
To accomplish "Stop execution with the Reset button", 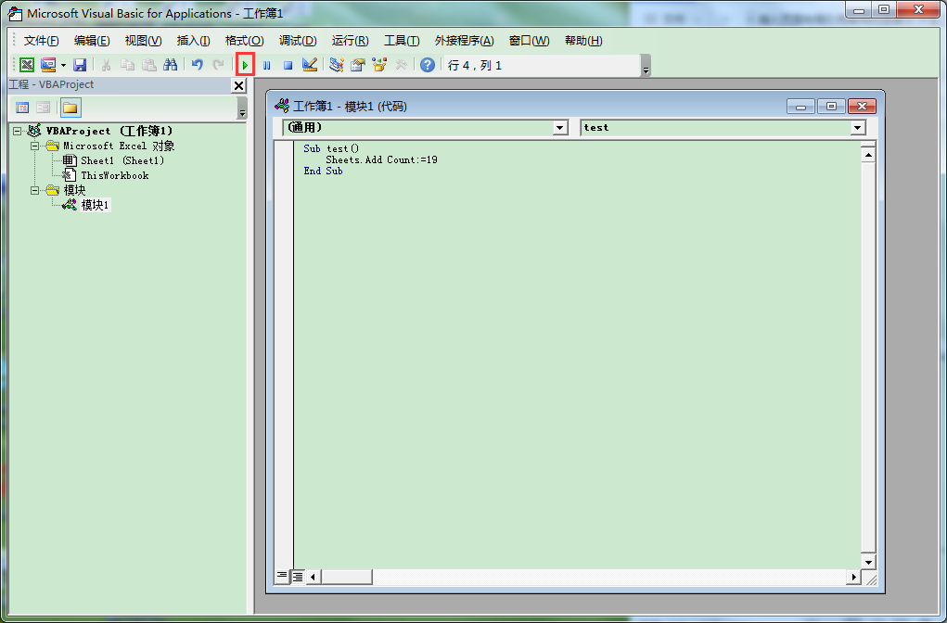I will pos(288,65).
